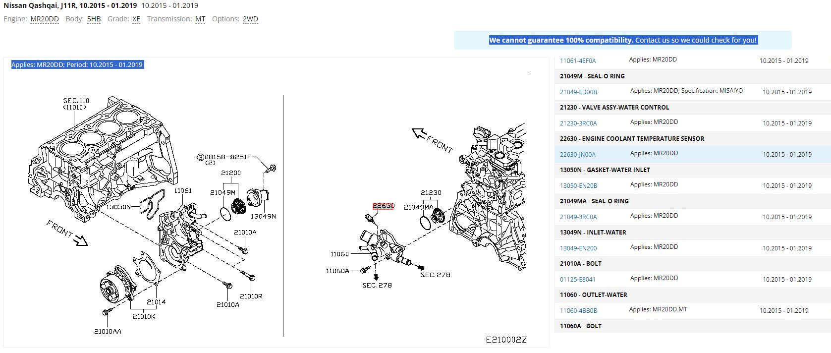Screen dimensions: 831x353
Task: Select the 'Applies: MR20DD.MT' text
Action: [x=658, y=309]
